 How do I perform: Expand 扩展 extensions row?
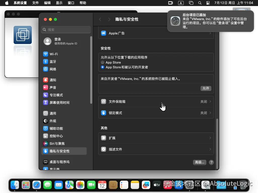click(x=156, y=138)
